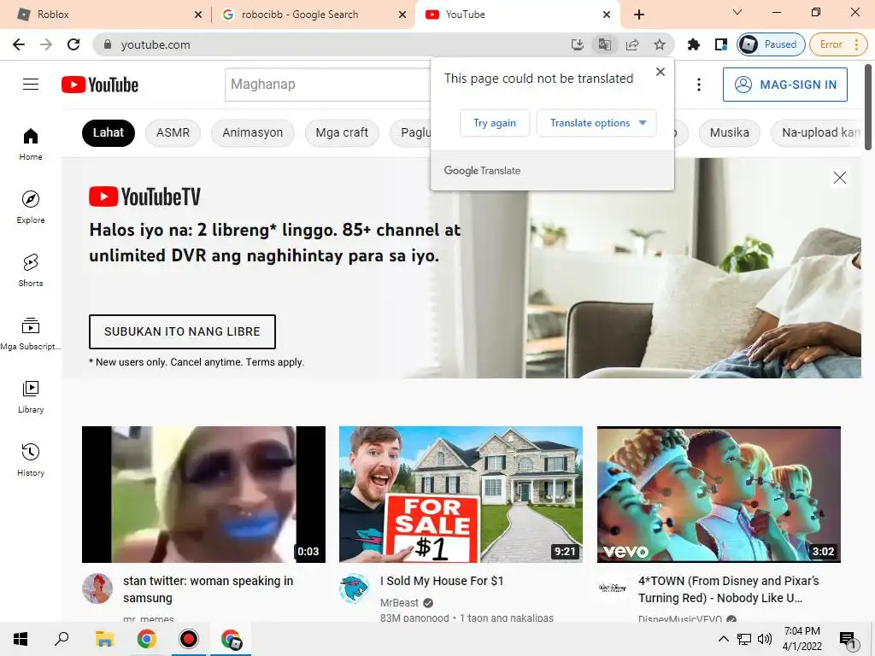
Task: Open Windows taskbar search
Action: [x=62, y=639]
